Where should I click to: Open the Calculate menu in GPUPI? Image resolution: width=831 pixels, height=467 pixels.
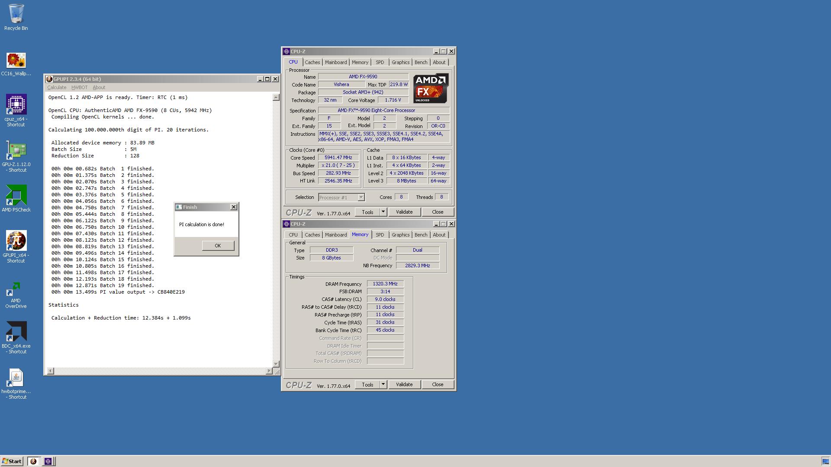coord(57,87)
